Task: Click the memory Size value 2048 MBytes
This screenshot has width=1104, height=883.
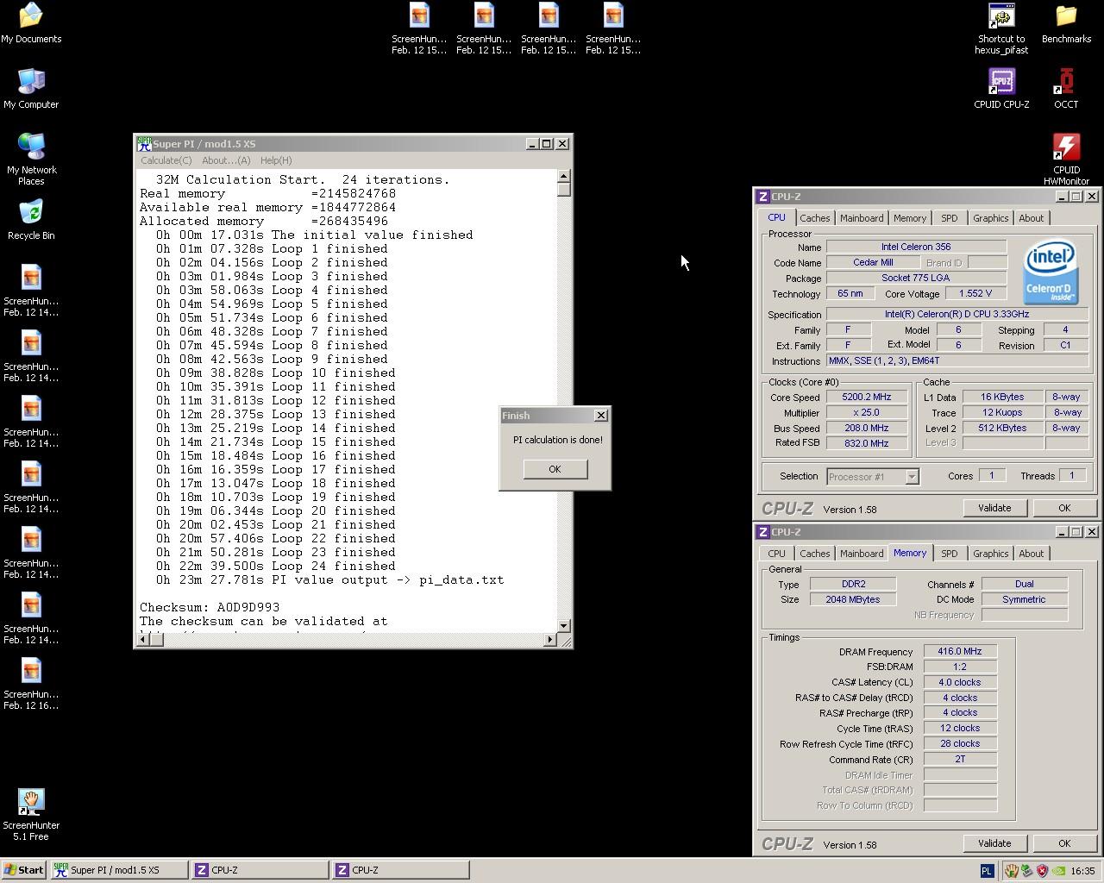Action: (x=853, y=599)
